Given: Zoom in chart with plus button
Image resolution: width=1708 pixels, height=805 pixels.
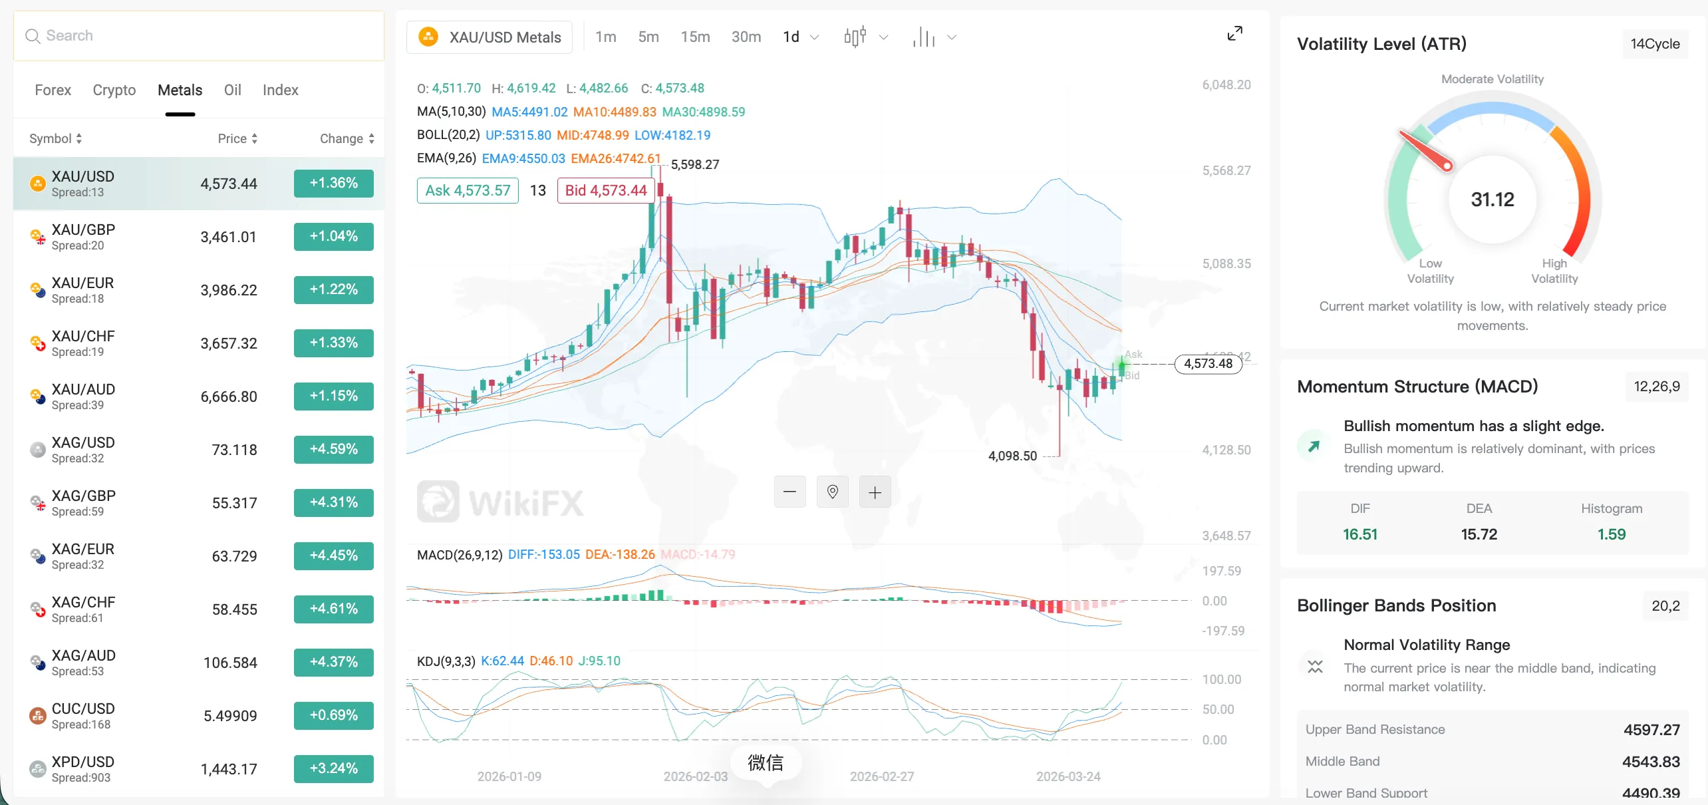Looking at the screenshot, I should coord(875,492).
